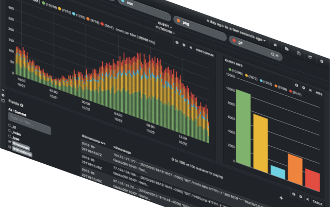Click the @message field tag

pyautogui.click(x=21, y=146)
